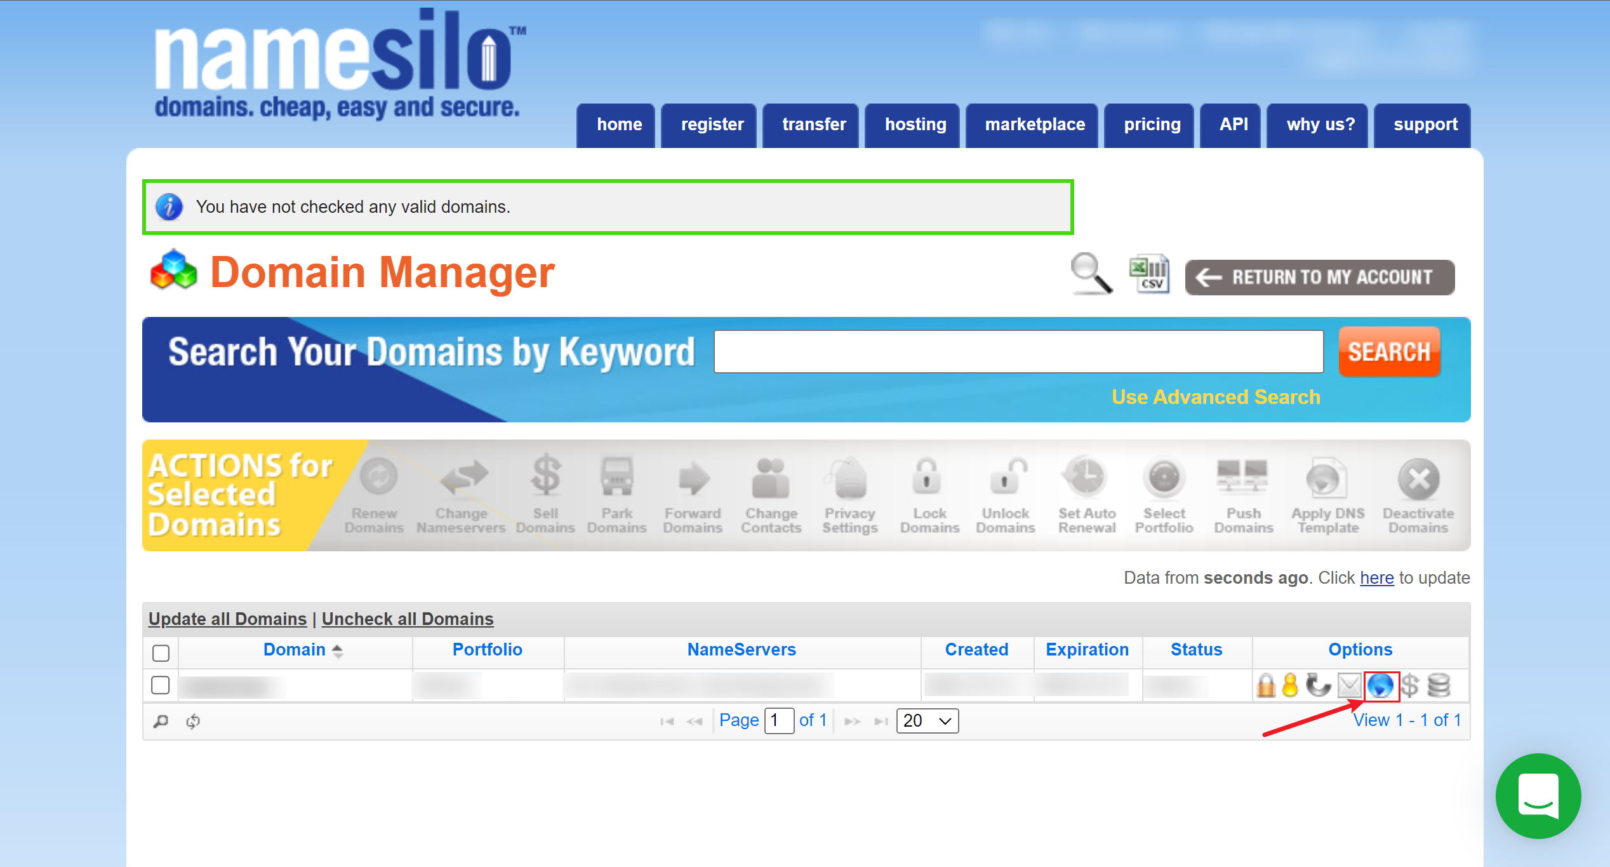1610x867 pixels.
Task: Sort table by the Domain column header
Action: tap(295, 650)
